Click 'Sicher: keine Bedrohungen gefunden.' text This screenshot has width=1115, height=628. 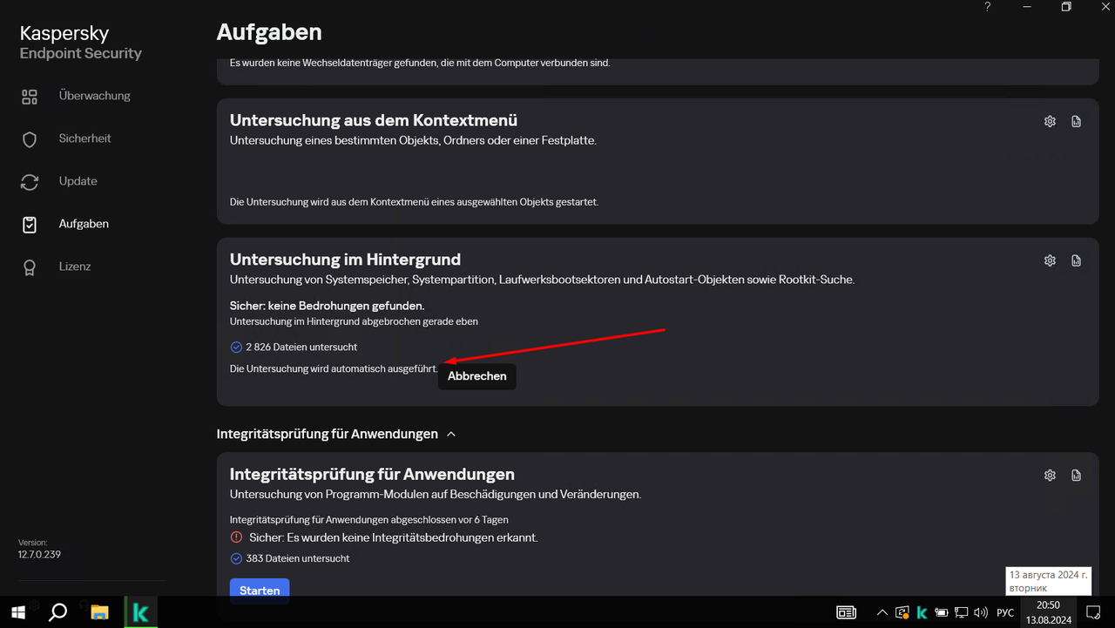coord(327,306)
